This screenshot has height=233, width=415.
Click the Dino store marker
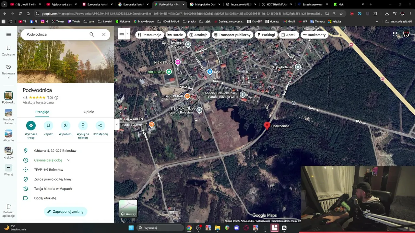[210, 72]
